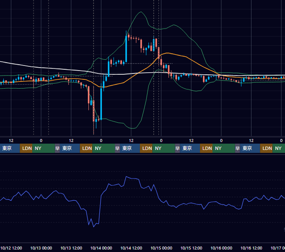Click the 10/13 00:00 date label
Image resolution: width=285 pixels, height=252 pixels.
41,248
